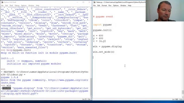184x103 pixels.
Task: Click the editor status bar 'Col: 0'
Action: [x=181, y=99]
